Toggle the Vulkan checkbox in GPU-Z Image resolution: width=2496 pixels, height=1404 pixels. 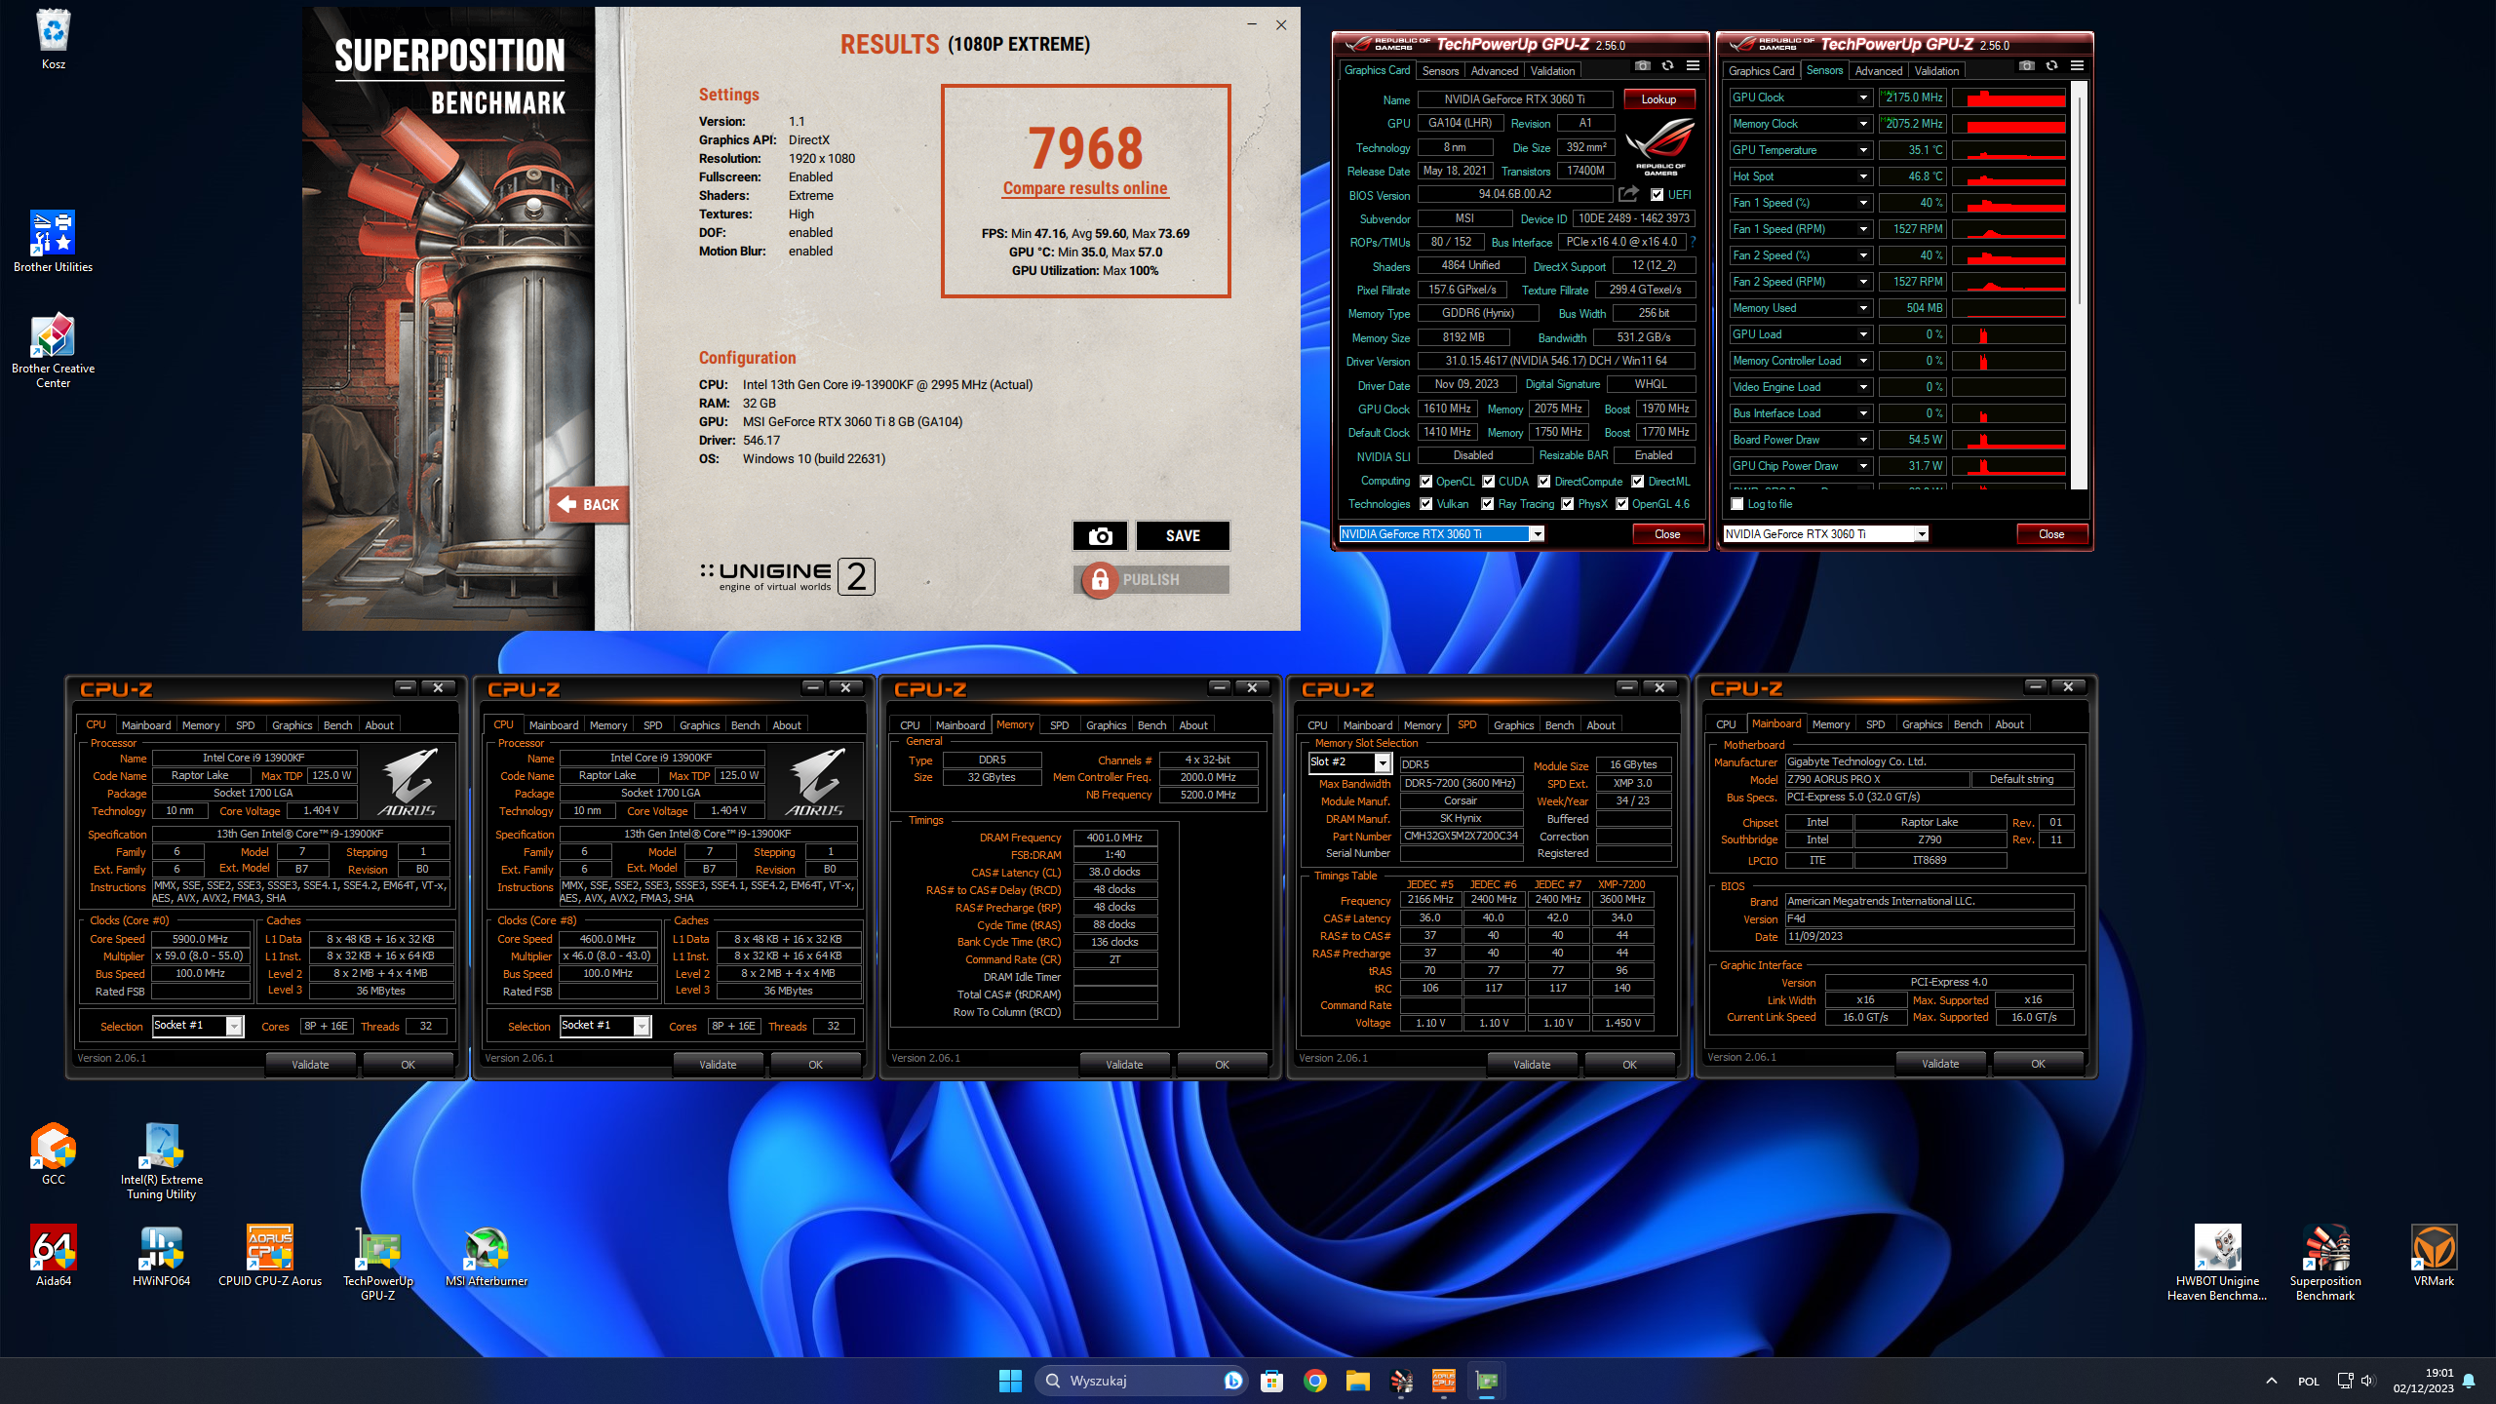click(x=1425, y=504)
